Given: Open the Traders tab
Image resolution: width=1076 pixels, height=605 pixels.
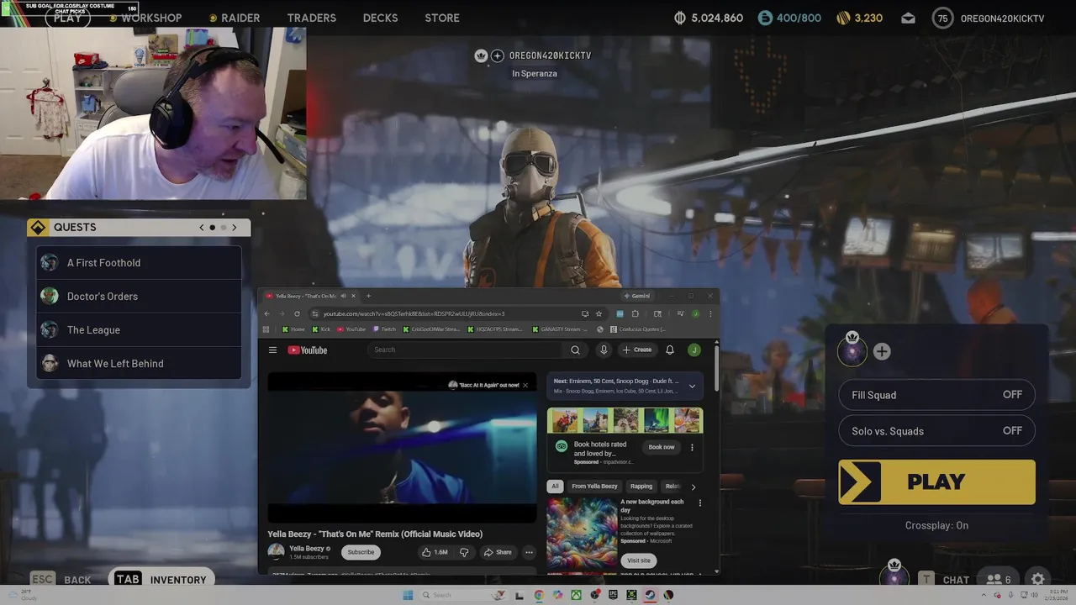Looking at the screenshot, I should pyautogui.click(x=311, y=18).
